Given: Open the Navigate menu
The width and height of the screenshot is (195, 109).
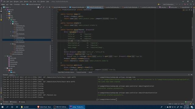Looking at the screenshot, I should click(x=16, y=2).
